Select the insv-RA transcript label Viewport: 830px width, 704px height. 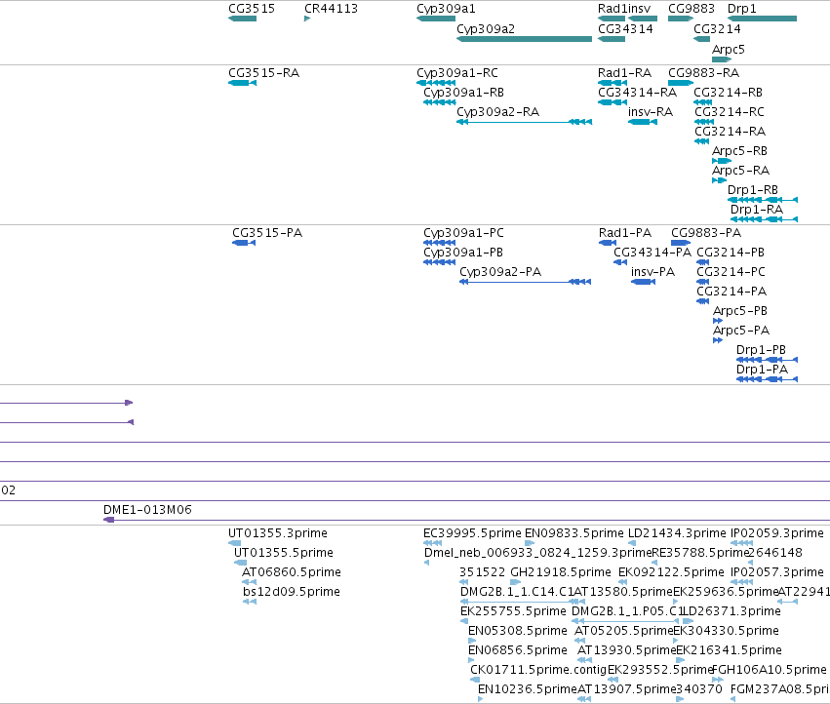[x=650, y=112]
